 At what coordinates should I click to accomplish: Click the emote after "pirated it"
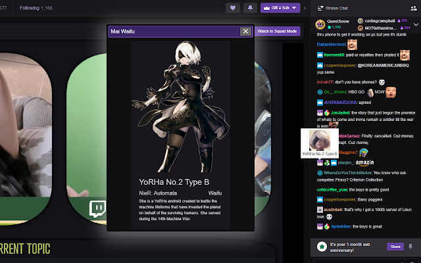[x=405, y=55]
